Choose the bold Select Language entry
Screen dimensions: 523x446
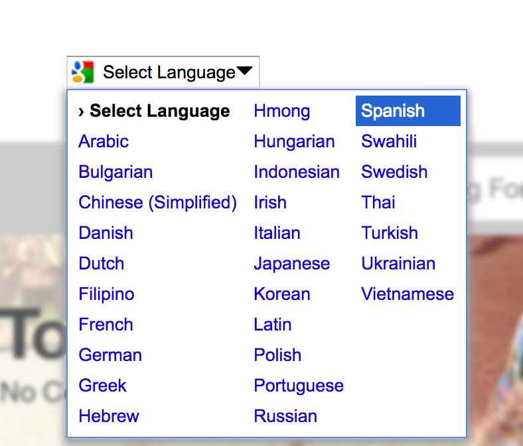pos(154,111)
